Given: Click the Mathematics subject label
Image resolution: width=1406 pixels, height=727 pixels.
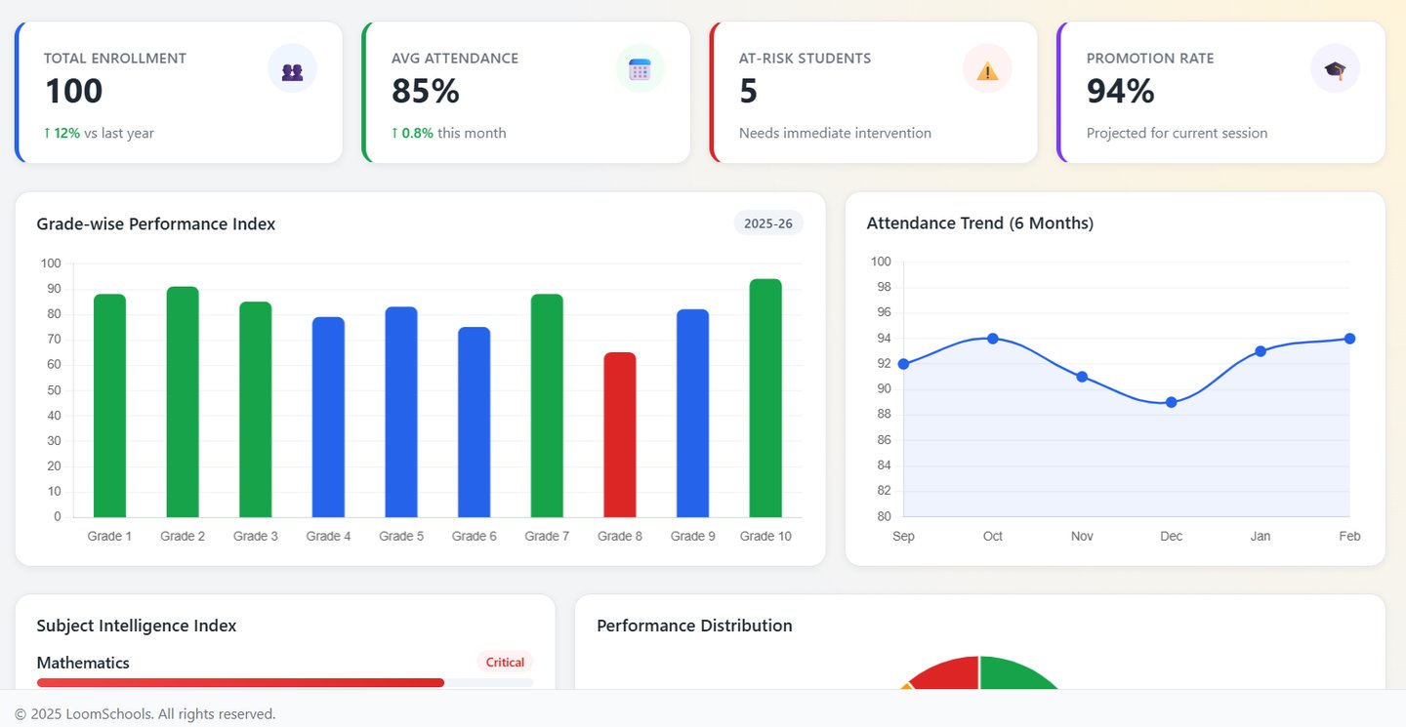Looking at the screenshot, I should click(83, 663).
